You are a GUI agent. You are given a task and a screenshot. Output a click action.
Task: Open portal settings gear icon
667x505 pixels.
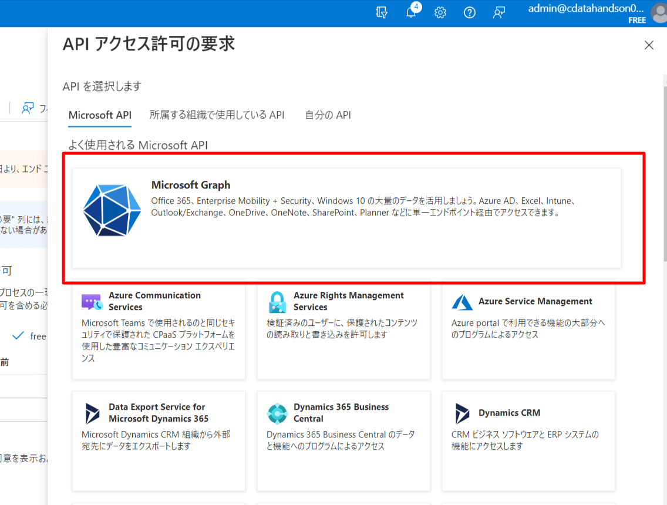440,13
